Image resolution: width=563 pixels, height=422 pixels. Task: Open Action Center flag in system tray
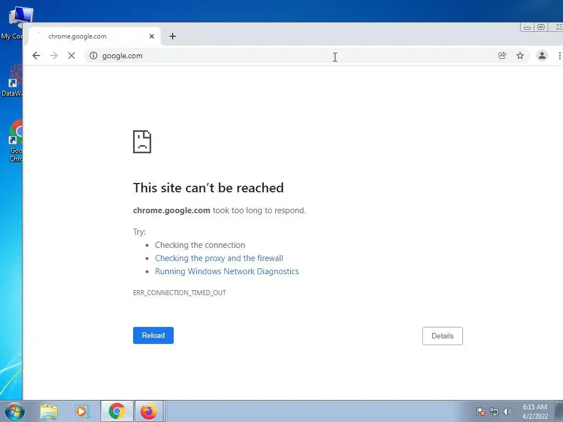pyautogui.click(x=481, y=412)
